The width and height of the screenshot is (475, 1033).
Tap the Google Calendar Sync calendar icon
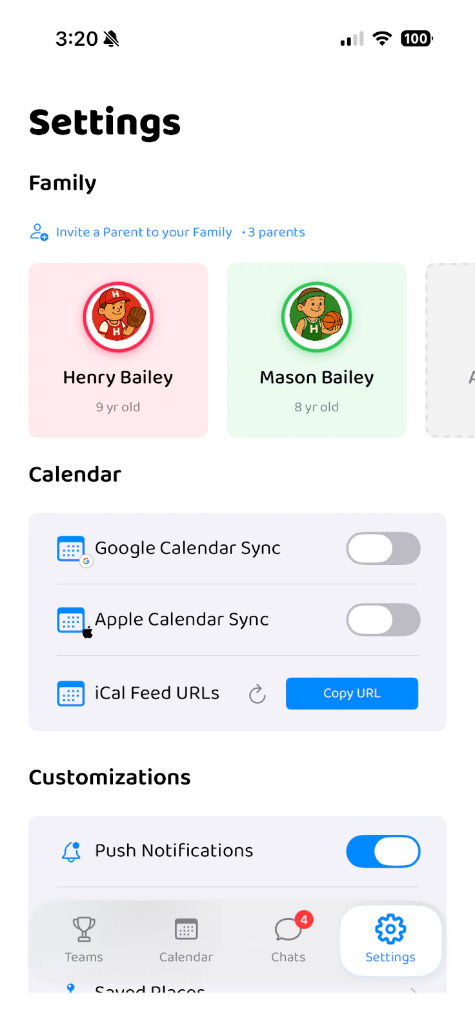pos(72,548)
